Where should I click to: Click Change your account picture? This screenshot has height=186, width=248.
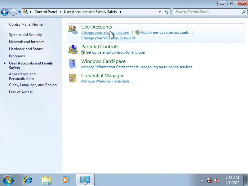pos(105,33)
